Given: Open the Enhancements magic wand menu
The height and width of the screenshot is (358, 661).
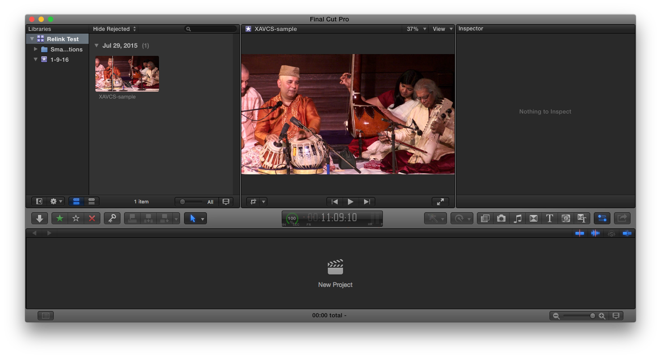Looking at the screenshot, I should (x=435, y=219).
